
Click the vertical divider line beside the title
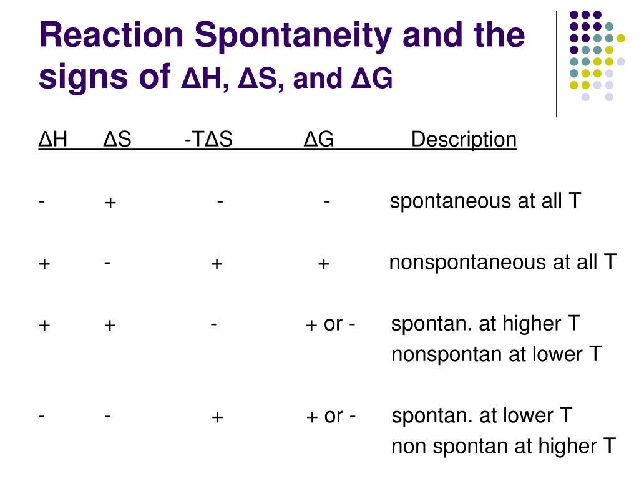[556, 64]
